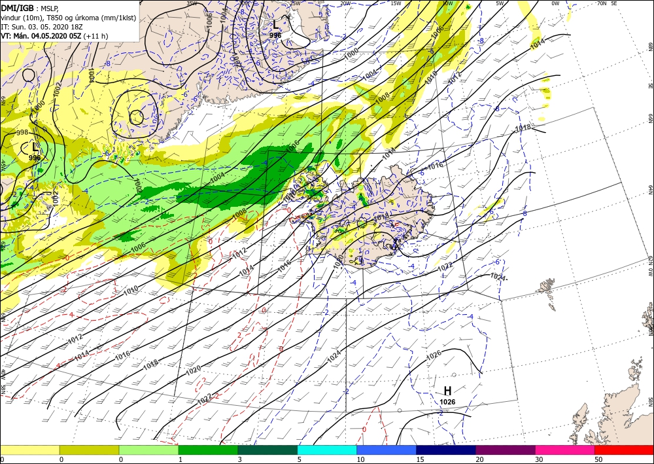Select the medium green legend swatch
This screenshot has width=654, height=464.
[x=208, y=450]
